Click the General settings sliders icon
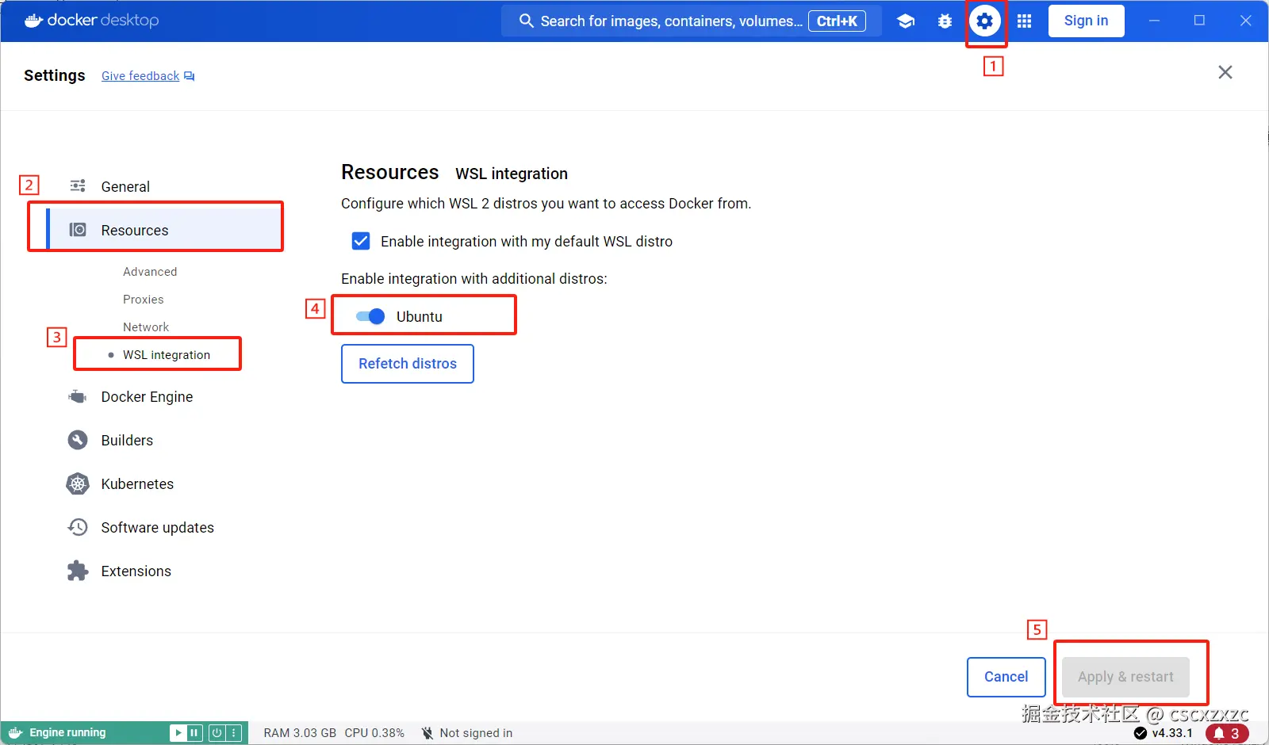 click(x=78, y=186)
